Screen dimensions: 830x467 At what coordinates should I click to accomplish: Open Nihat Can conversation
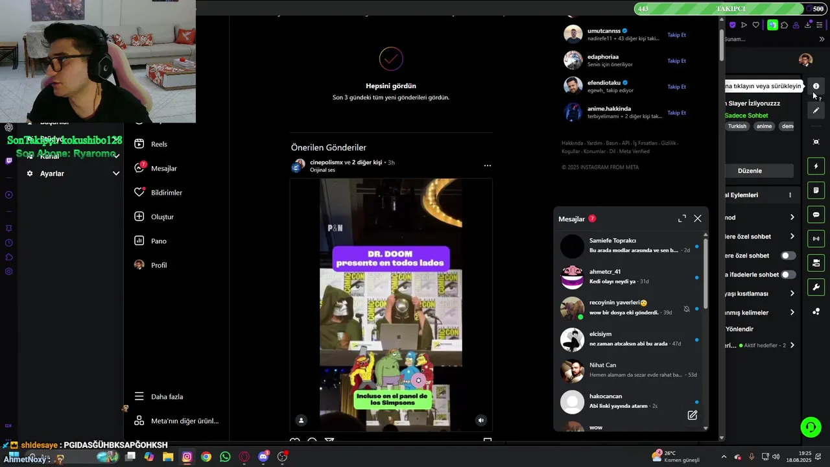coord(629,370)
